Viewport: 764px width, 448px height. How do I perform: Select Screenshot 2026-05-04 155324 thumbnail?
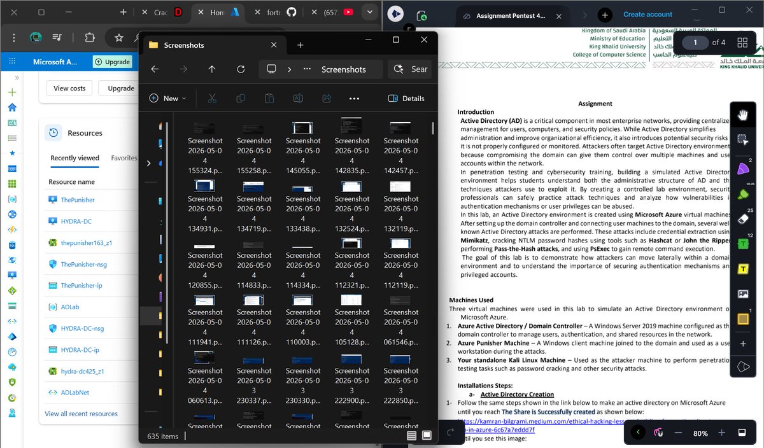click(205, 148)
